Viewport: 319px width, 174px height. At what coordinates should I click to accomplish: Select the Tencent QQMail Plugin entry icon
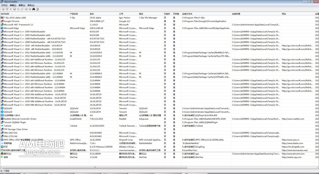click(x=2, y=122)
